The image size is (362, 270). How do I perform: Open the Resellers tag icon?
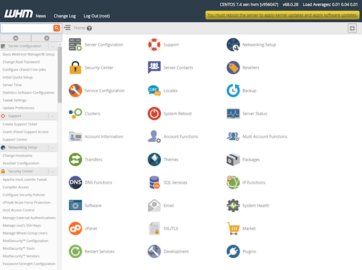pos(233,68)
